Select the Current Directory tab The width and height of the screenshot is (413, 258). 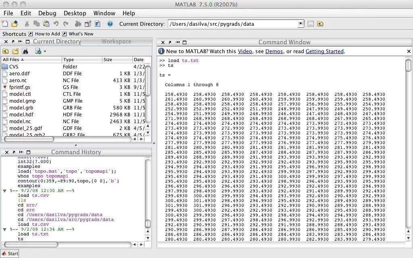point(57,41)
